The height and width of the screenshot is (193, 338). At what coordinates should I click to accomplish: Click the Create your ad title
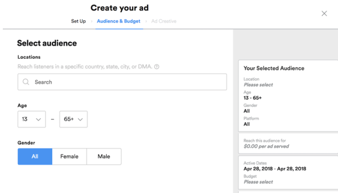(x=119, y=8)
